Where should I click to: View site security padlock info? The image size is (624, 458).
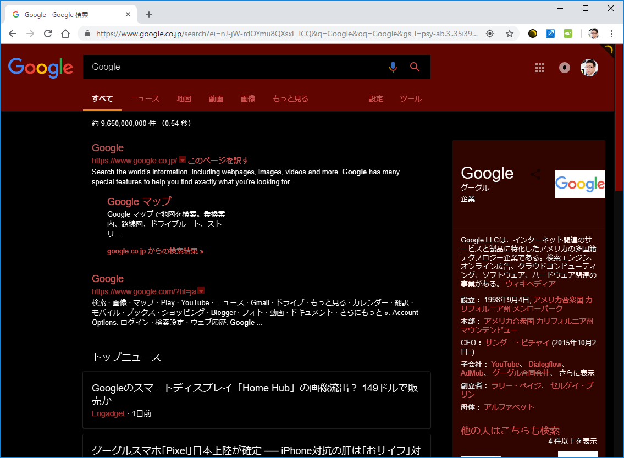[x=87, y=34]
